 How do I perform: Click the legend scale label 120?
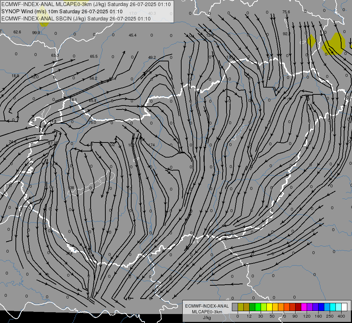(x=307, y=316)
